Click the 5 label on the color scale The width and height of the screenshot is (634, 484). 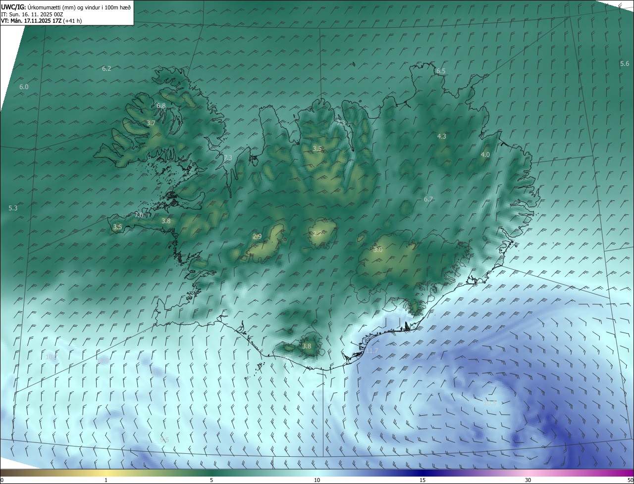[x=211, y=480]
